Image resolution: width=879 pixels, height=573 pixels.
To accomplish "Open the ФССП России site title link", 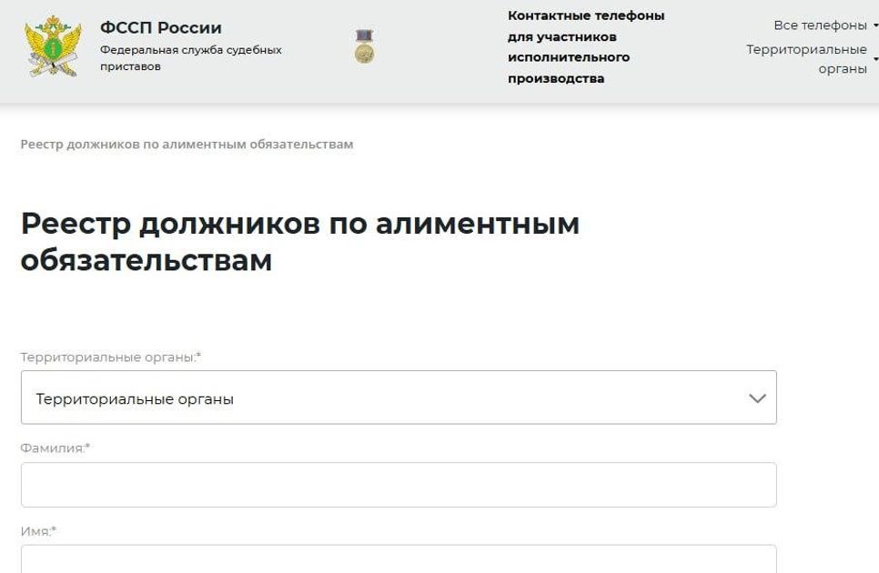I will 161,27.
